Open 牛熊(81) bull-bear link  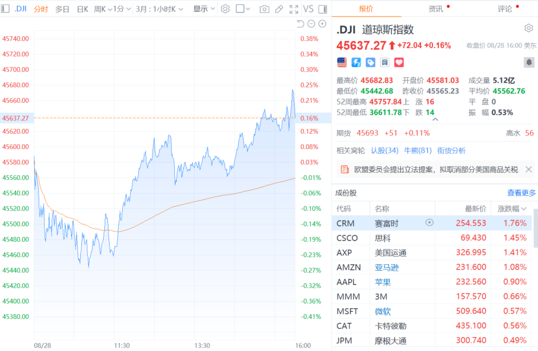pyautogui.click(x=418, y=150)
